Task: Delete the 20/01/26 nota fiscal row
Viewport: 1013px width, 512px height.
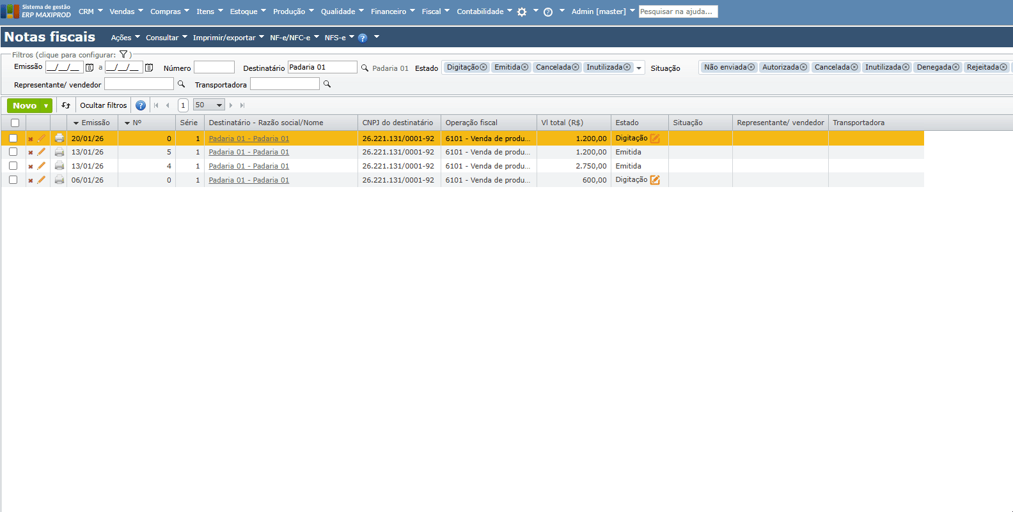Action: [30, 139]
